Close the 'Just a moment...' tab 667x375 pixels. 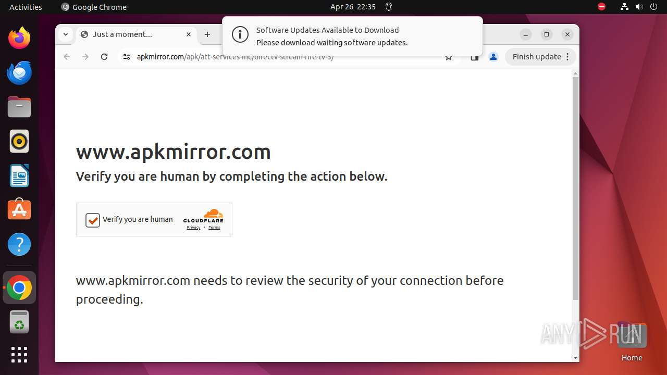[189, 34]
